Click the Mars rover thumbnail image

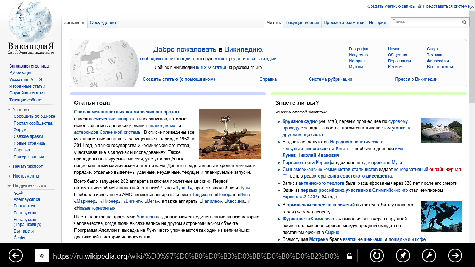tap(230, 134)
